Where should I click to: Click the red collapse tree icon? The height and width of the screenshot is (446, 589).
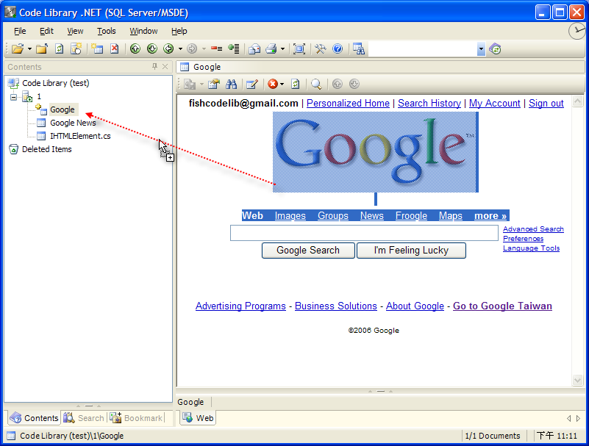point(216,48)
